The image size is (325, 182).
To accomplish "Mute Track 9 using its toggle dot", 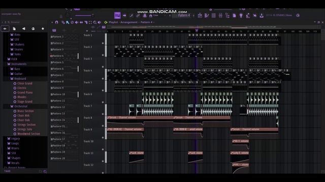I will pyautogui.click(x=103, y=137).
